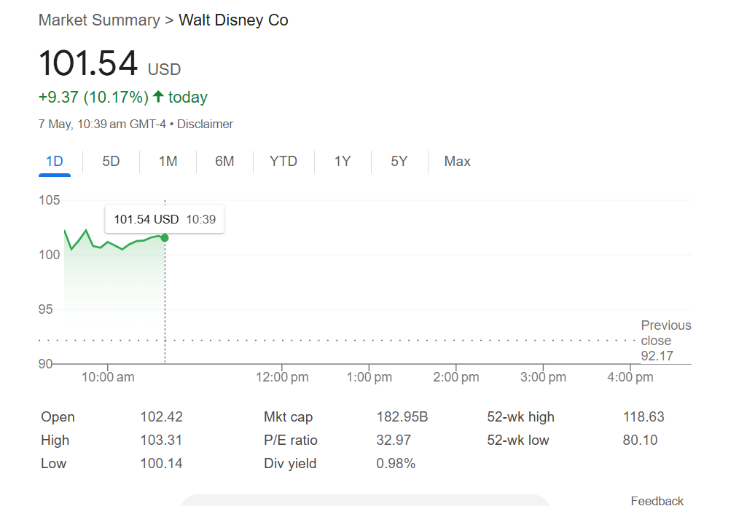Click the 95 y-axis label

click(45, 309)
